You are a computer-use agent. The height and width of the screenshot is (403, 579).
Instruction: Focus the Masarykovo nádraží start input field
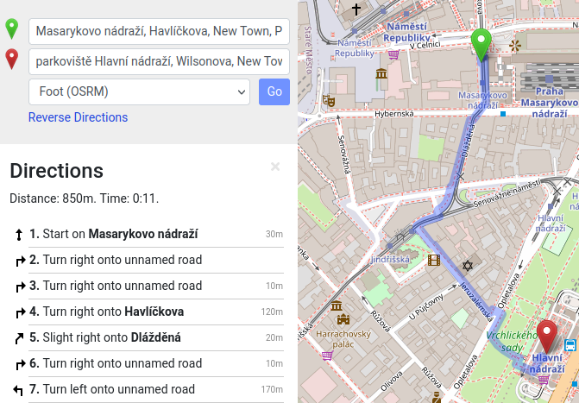pyautogui.click(x=159, y=32)
